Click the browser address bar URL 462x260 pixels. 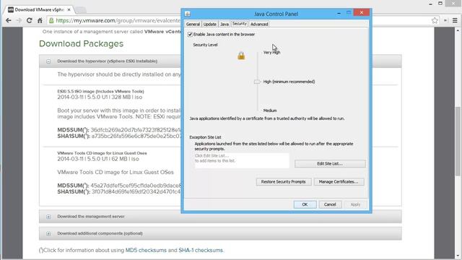click(118, 21)
